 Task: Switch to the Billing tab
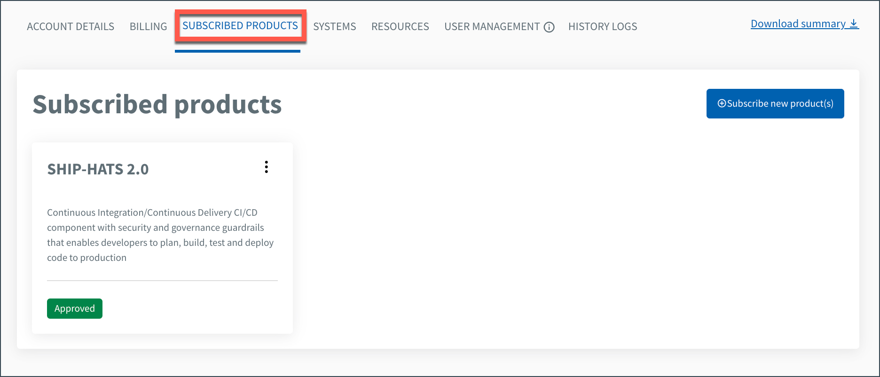(x=148, y=27)
